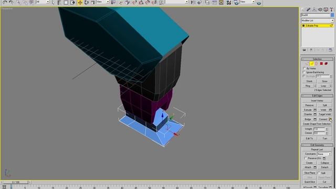Open the Constraints dropdown set to None
Image resolution: width=336 pixels, height=189 pixels.
324,154
